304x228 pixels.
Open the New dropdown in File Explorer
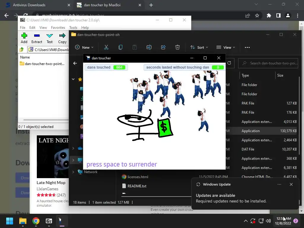pyautogui.click(x=84, y=47)
